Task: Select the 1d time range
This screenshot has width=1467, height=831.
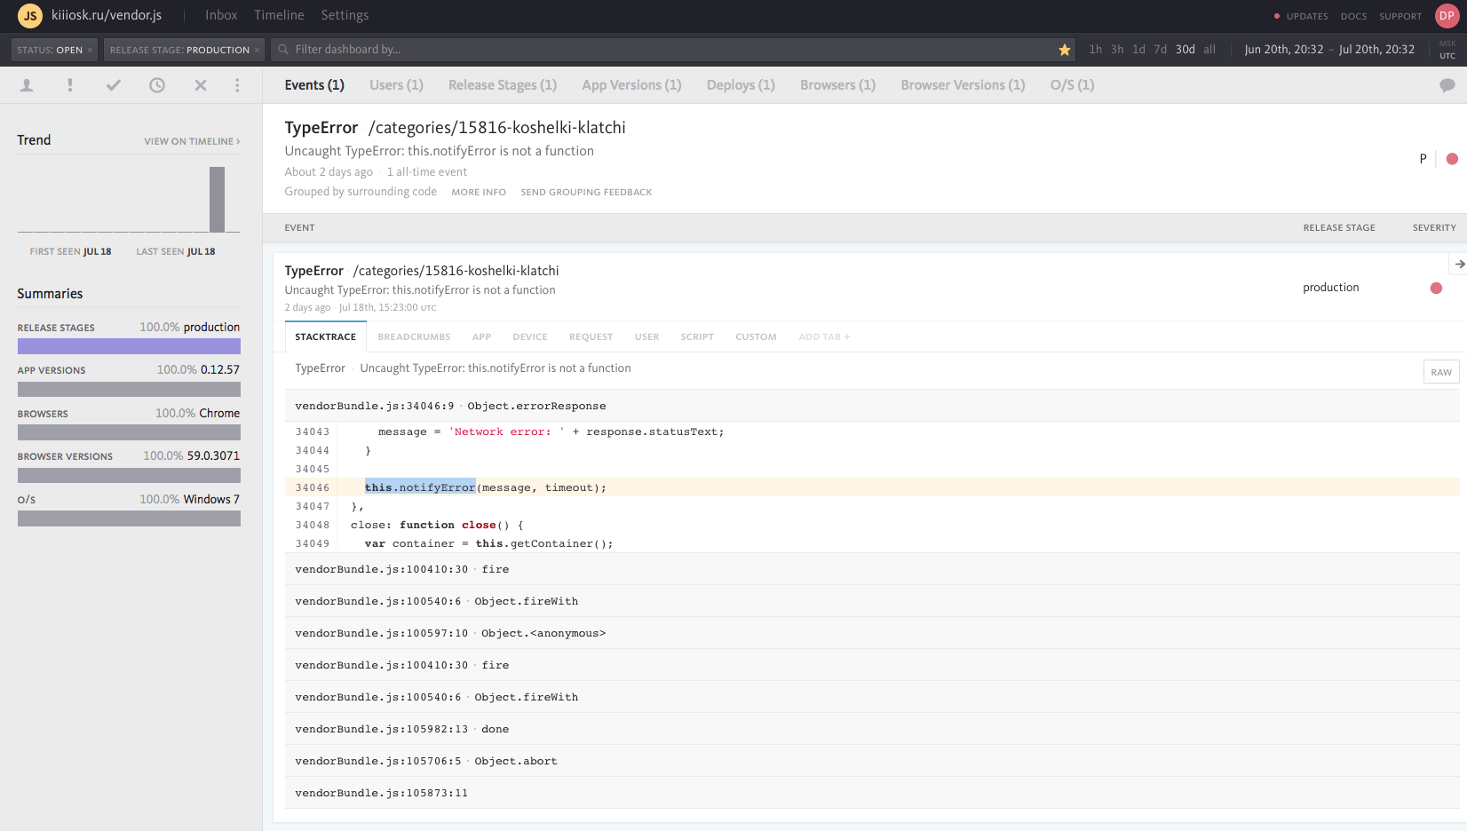Action: [x=1138, y=50]
